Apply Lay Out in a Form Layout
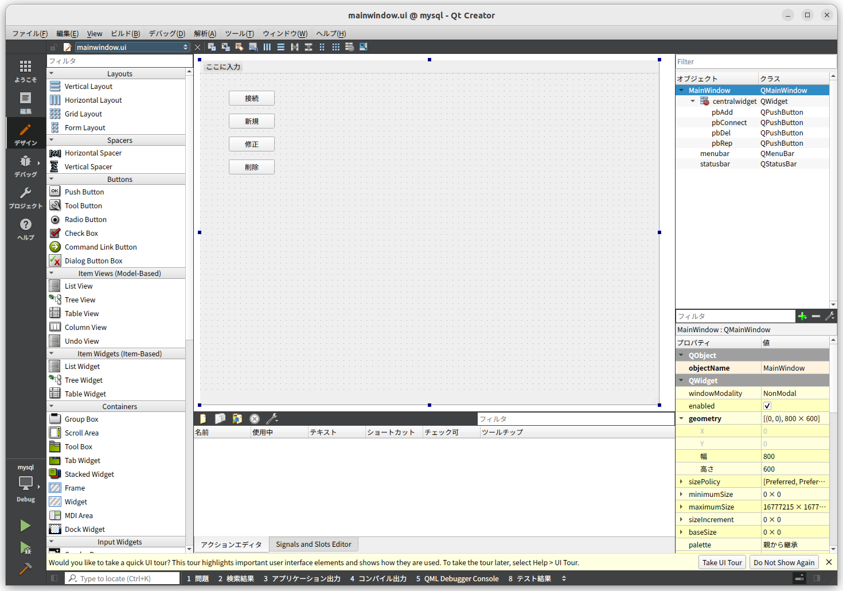 322,47
